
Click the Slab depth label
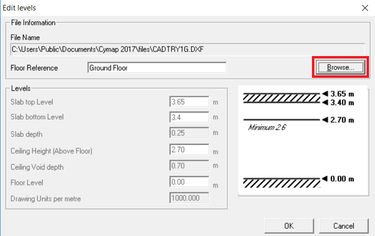point(26,134)
